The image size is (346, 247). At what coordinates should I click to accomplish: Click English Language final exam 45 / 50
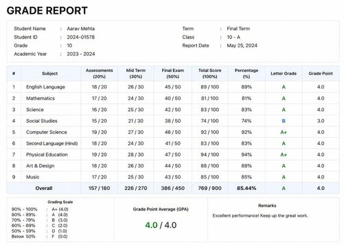[x=173, y=87]
